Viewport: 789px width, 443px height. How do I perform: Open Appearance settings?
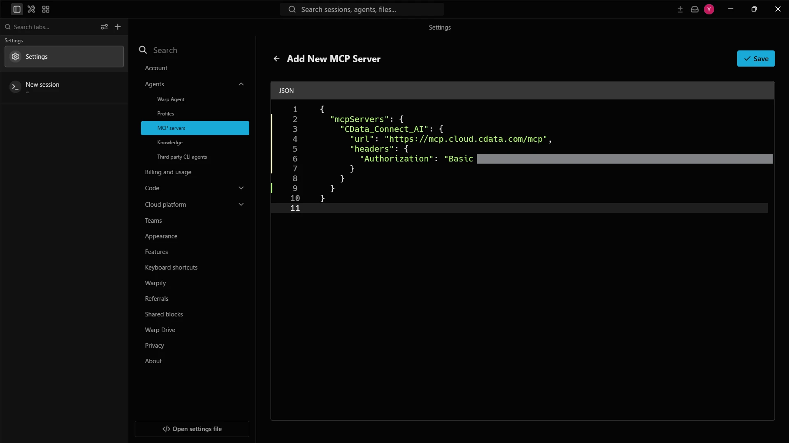click(161, 236)
